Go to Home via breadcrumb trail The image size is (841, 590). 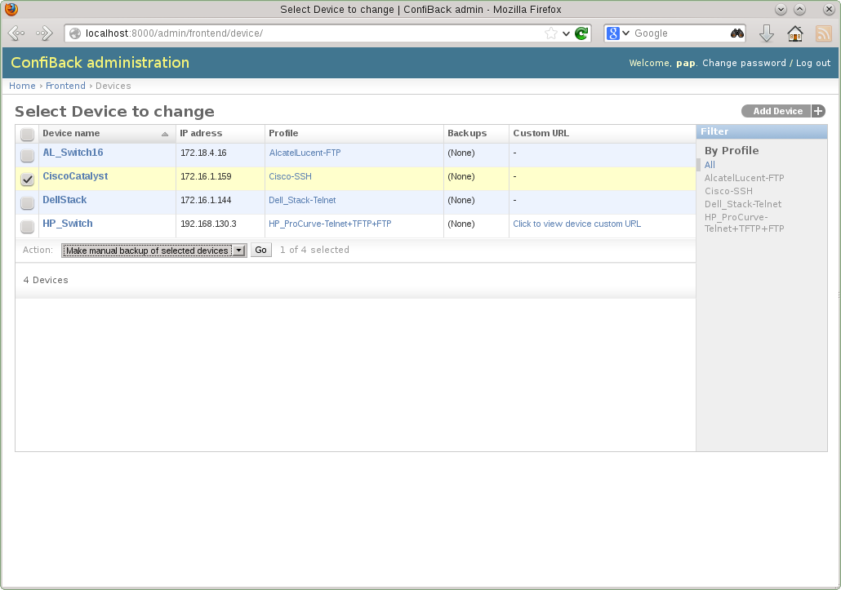click(22, 86)
